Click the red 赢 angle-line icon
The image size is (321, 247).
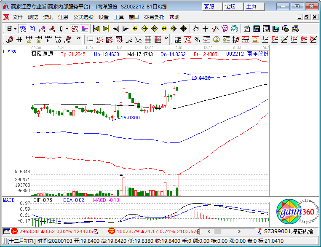(x=304, y=40)
